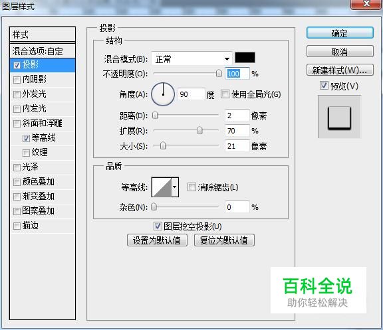Click the 不透明度 slider handle
Viewport: 383px width, 330px height.
(x=219, y=73)
